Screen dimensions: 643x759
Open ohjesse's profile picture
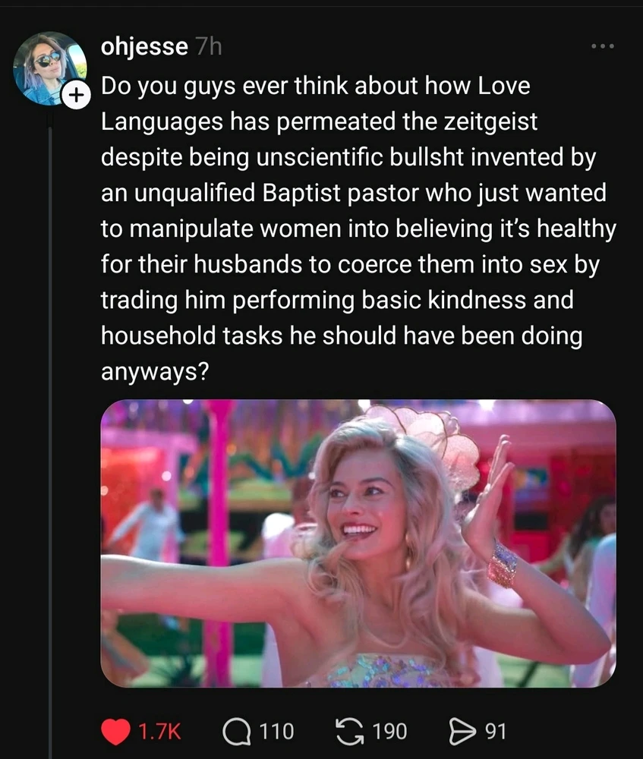[x=49, y=68]
